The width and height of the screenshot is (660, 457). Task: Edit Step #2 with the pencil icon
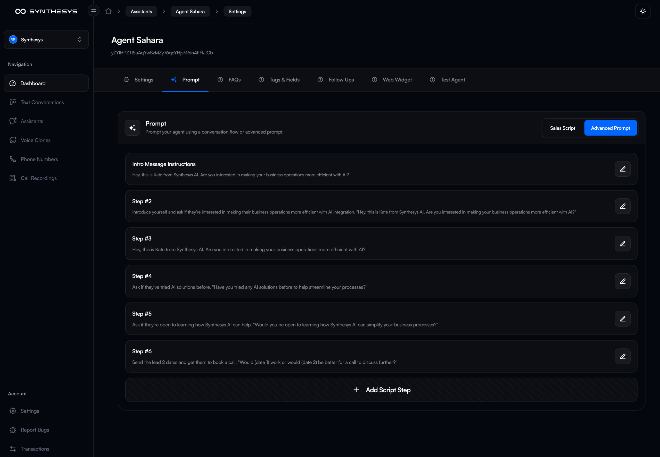[x=623, y=206]
